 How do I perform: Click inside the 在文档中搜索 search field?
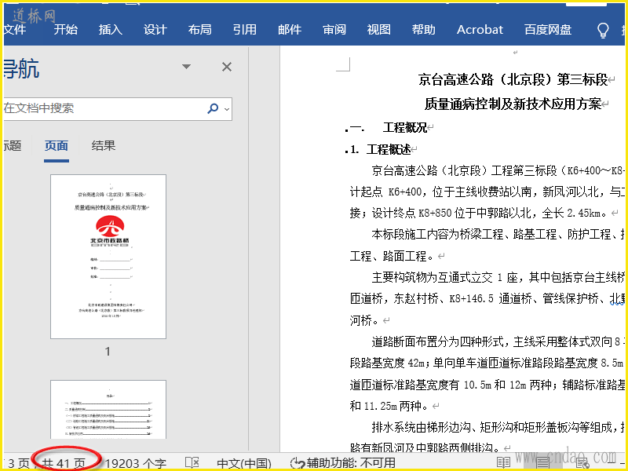102,108
